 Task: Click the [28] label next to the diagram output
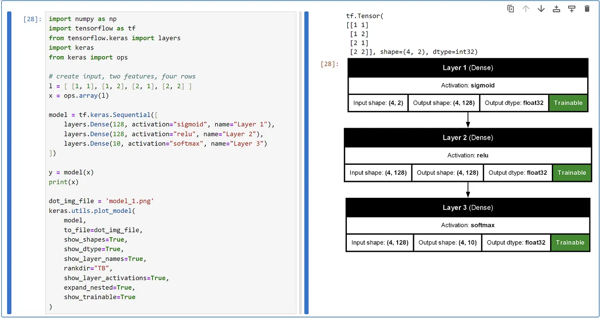(328, 64)
